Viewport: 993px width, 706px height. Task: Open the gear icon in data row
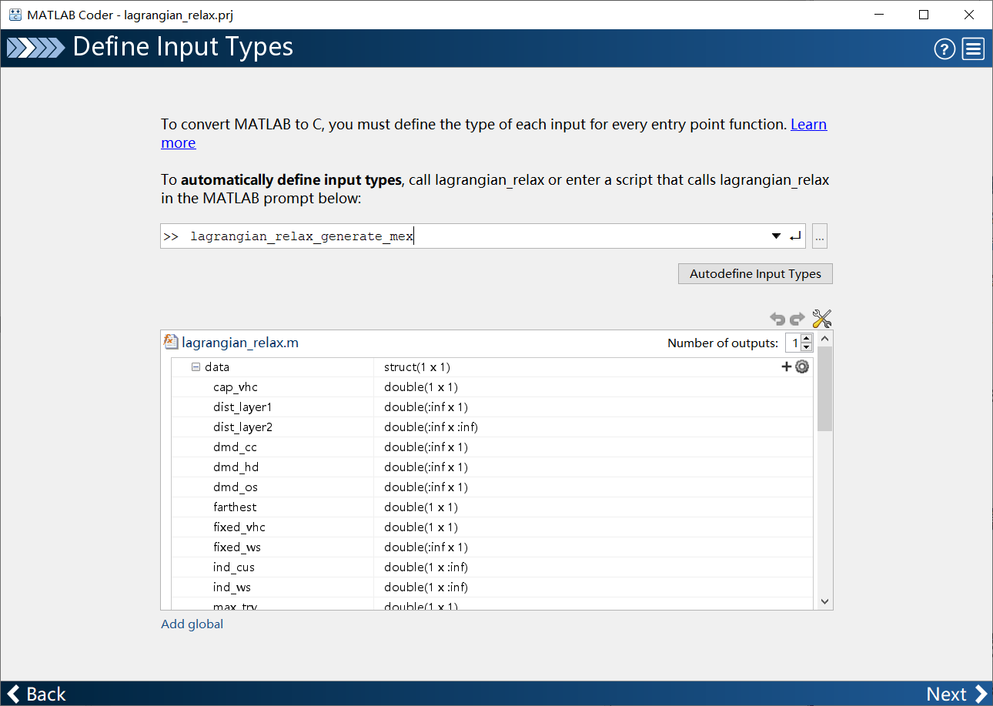click(802, 367)
